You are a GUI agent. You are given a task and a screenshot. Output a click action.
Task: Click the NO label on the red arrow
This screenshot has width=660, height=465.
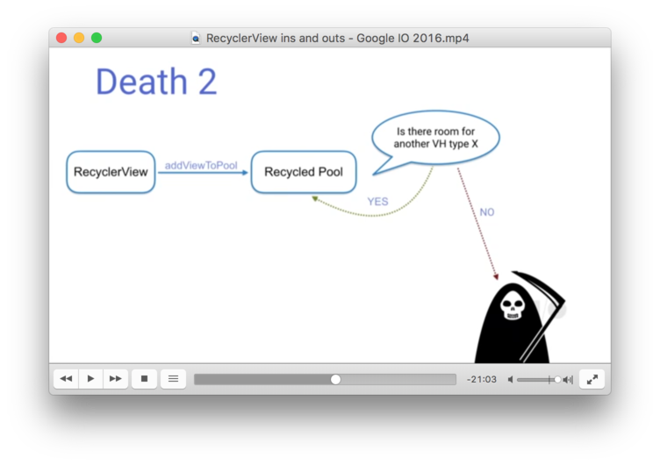tap(487, 212)
